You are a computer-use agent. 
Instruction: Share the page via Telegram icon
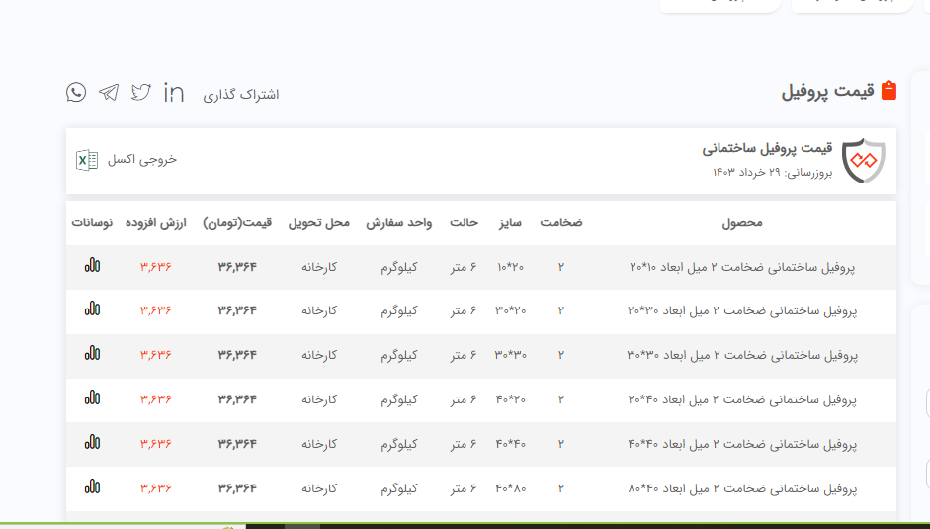pyautogui.click(x=109, y=92)
